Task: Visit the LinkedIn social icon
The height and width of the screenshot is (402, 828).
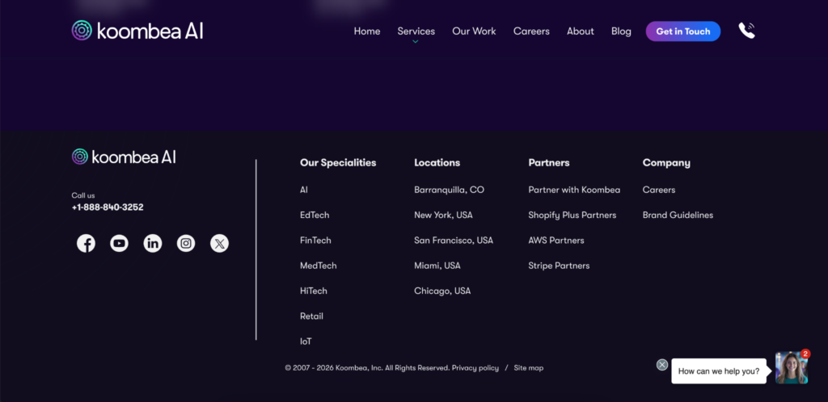Action: (x=153, y=243)
